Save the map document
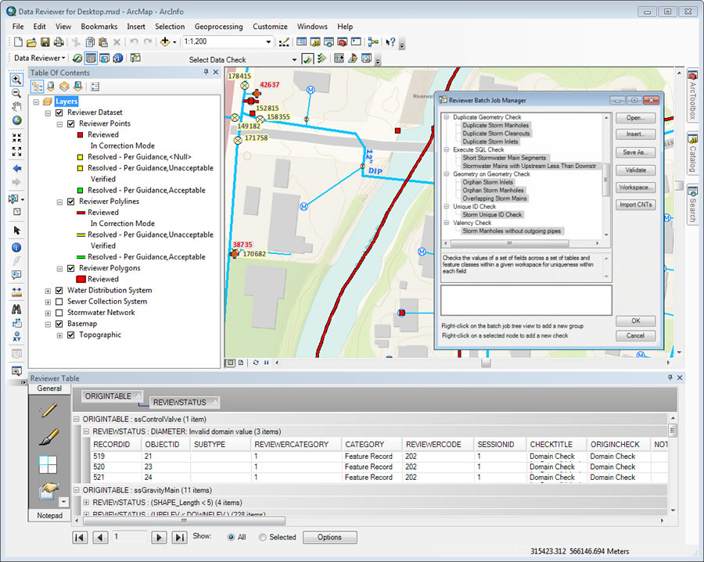 [x=45, y=42]
